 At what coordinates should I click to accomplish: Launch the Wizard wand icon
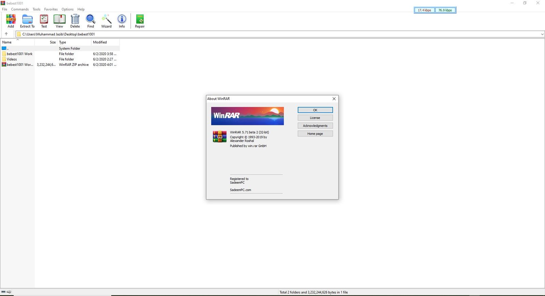pyautogui.click(x=106, y=21)
